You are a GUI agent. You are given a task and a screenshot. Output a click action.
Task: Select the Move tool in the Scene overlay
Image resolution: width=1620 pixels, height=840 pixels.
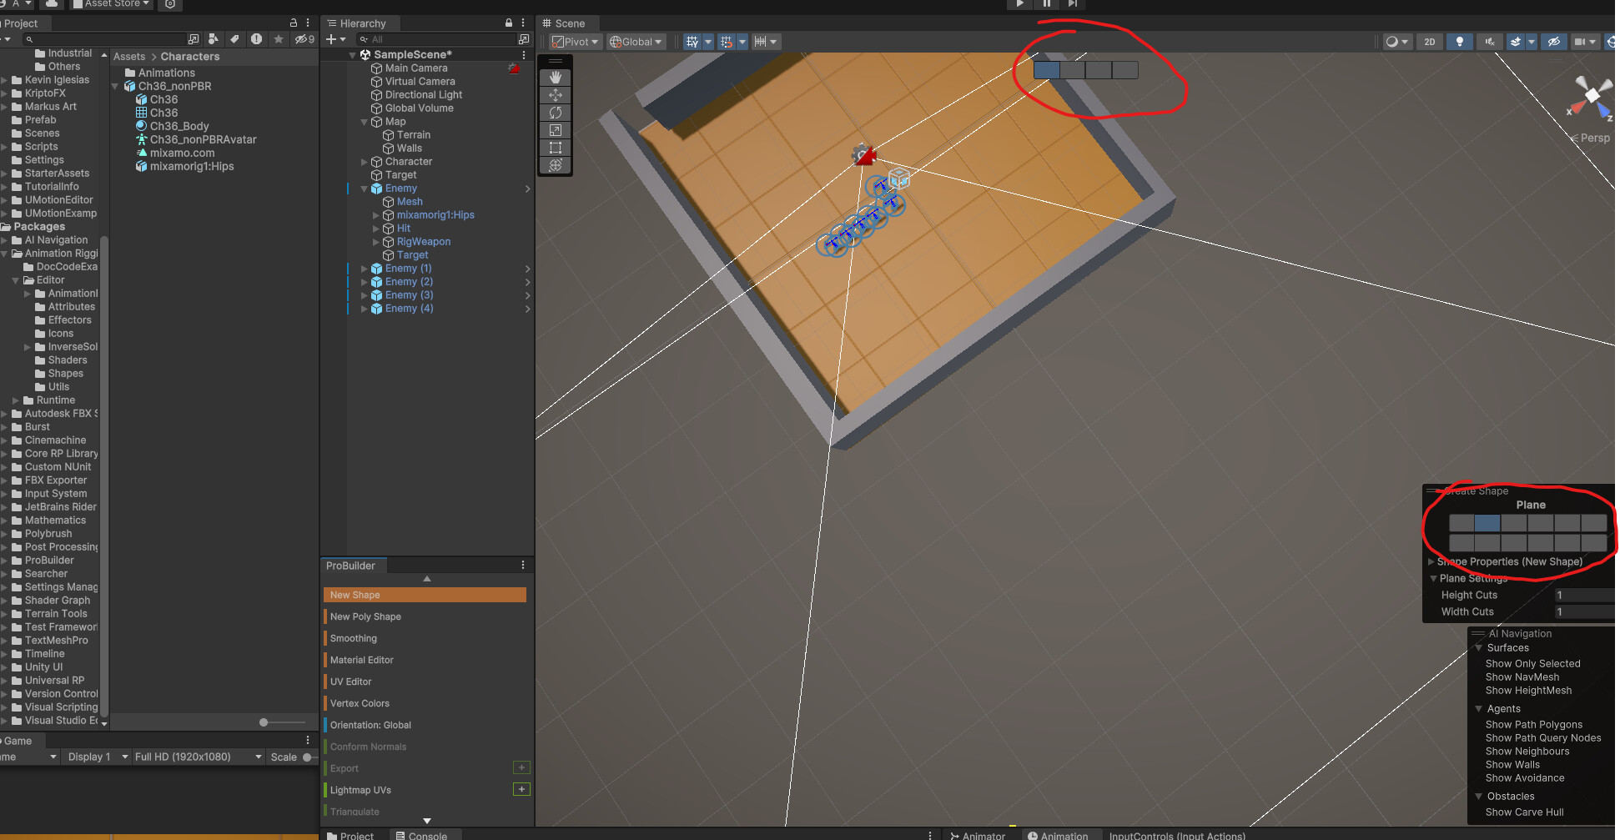556,95
